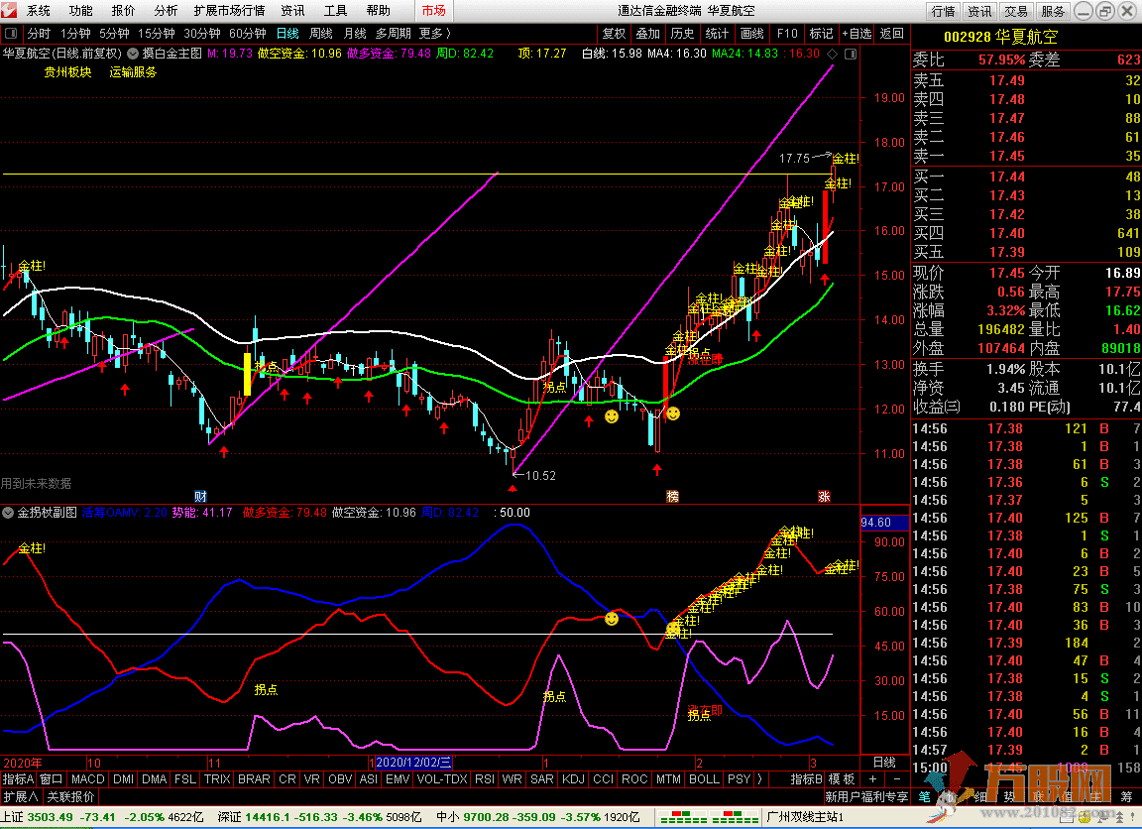Open the 系统 menu
Screen dimensions: 1142x829
[x=39, y=11]
